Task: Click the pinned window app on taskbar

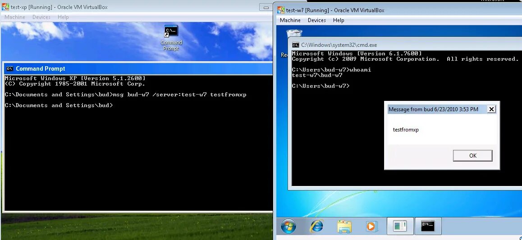Action: 400,226
